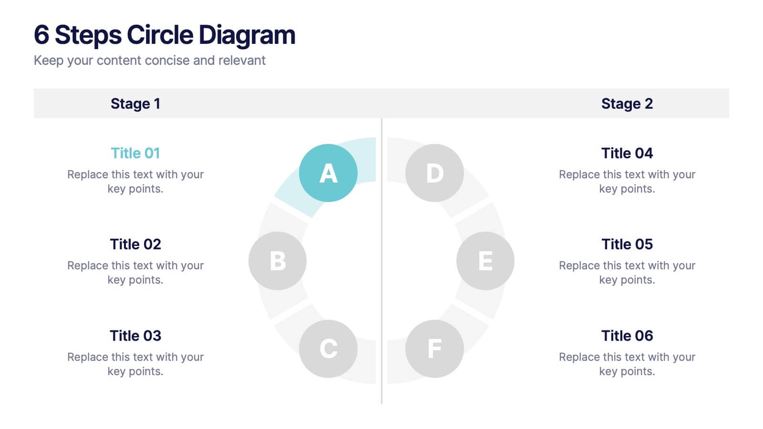The image size is (763, 429).
Task: Click the gray circle labeled E
Action: [x=485, y=261]
